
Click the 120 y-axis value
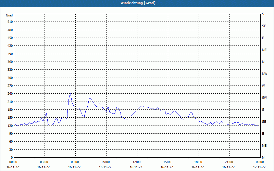pos(10,126)
